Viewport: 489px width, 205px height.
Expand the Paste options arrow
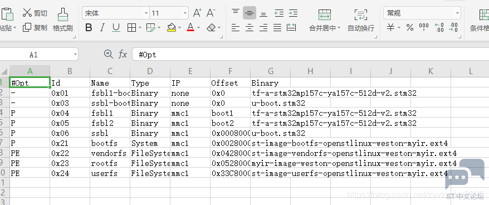[14, 28]
